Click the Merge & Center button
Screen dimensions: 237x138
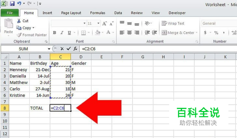(x=178, y=32)
